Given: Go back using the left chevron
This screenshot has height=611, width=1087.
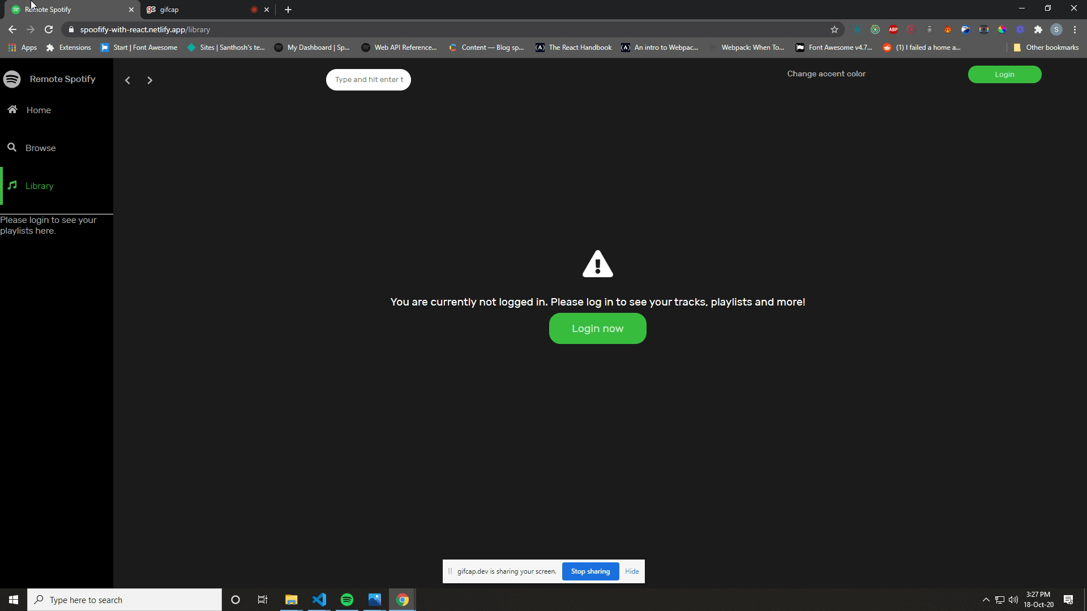Looking at the screenshot, I should [128, 80].
